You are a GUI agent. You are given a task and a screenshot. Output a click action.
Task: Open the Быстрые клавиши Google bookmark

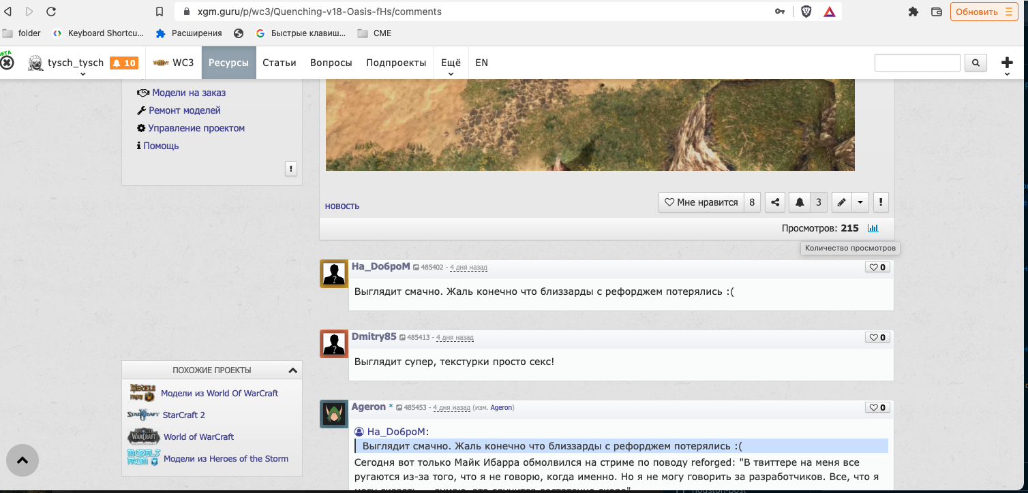point(301,33)
